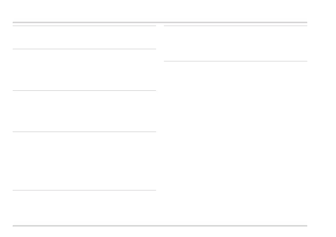Click the upper divider line in right column
Viewport: 336px width, 237px height.
coord(235,26)
